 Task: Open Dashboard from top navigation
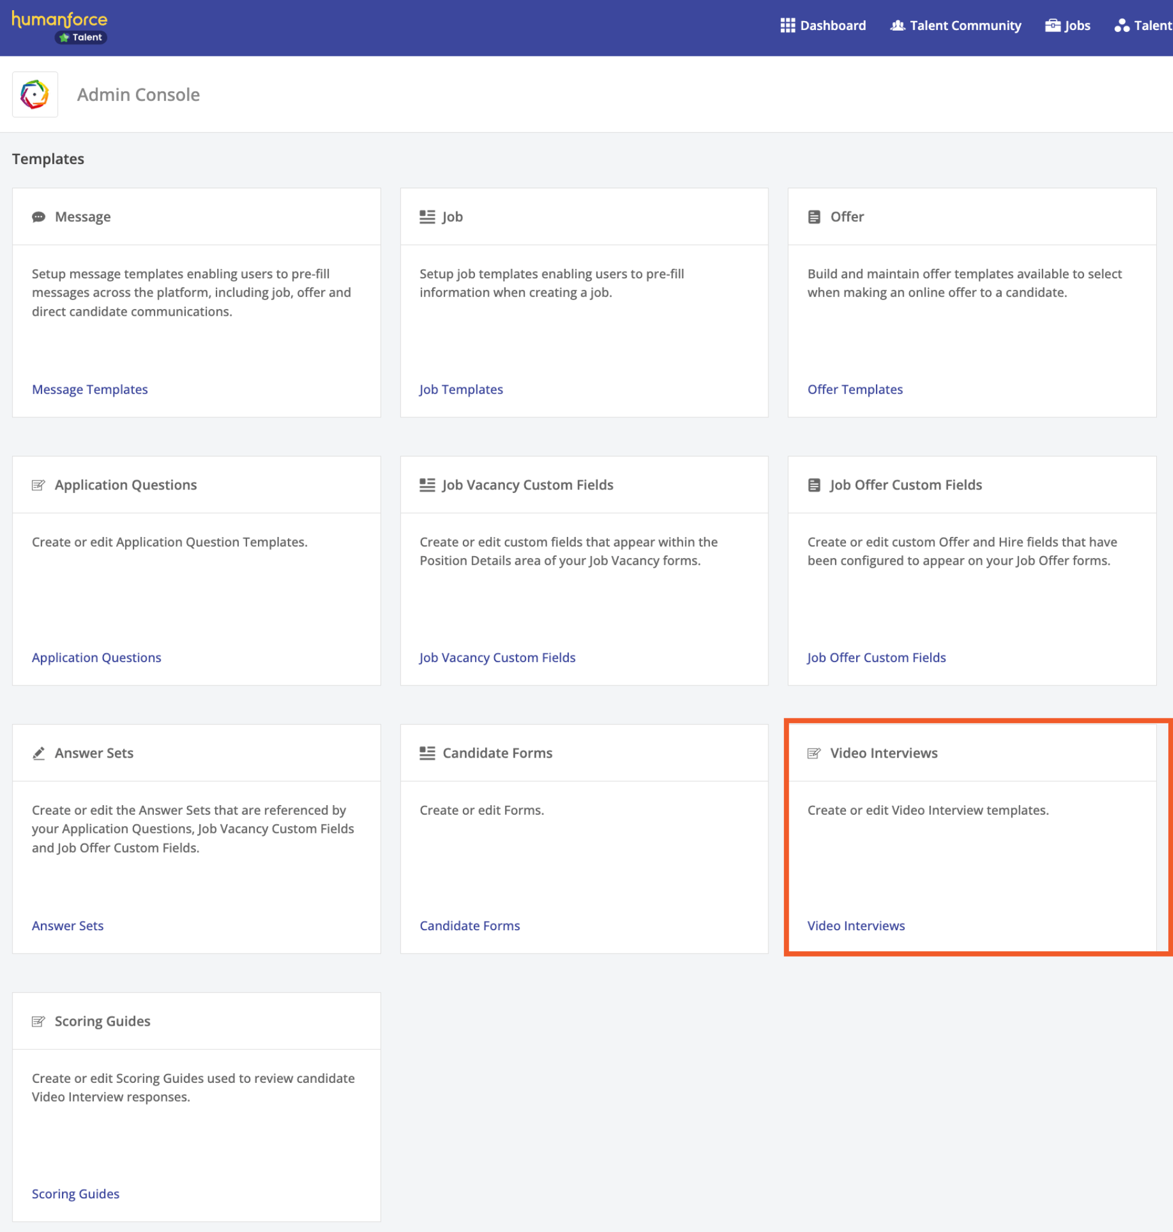point(823,26)
